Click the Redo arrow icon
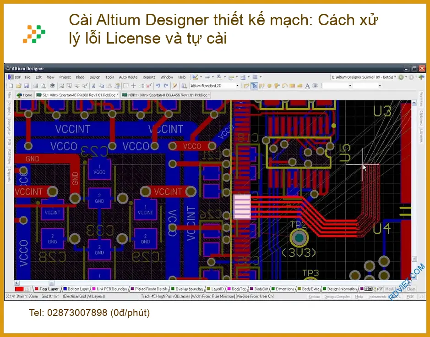This screenshot has height=337, width=430. click(166, 86)
